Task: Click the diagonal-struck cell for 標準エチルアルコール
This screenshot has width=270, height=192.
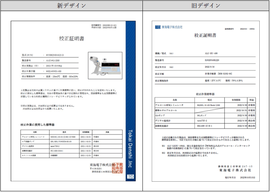Action: (x=209, y=110)
